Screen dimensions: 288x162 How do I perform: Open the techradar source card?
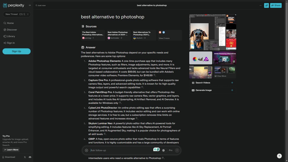(119, 35)
